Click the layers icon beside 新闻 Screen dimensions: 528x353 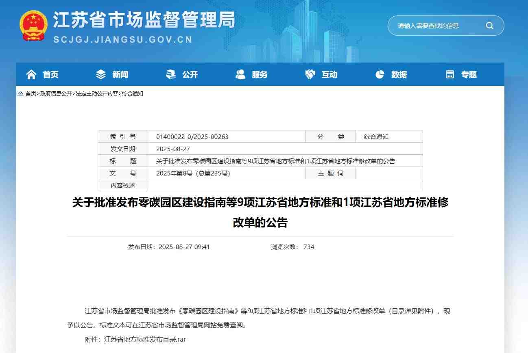(100, 74)
